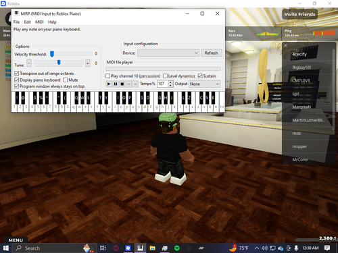338x253 pixels.
Task: Play black piano key labeled T
Action: pos(100,98)
